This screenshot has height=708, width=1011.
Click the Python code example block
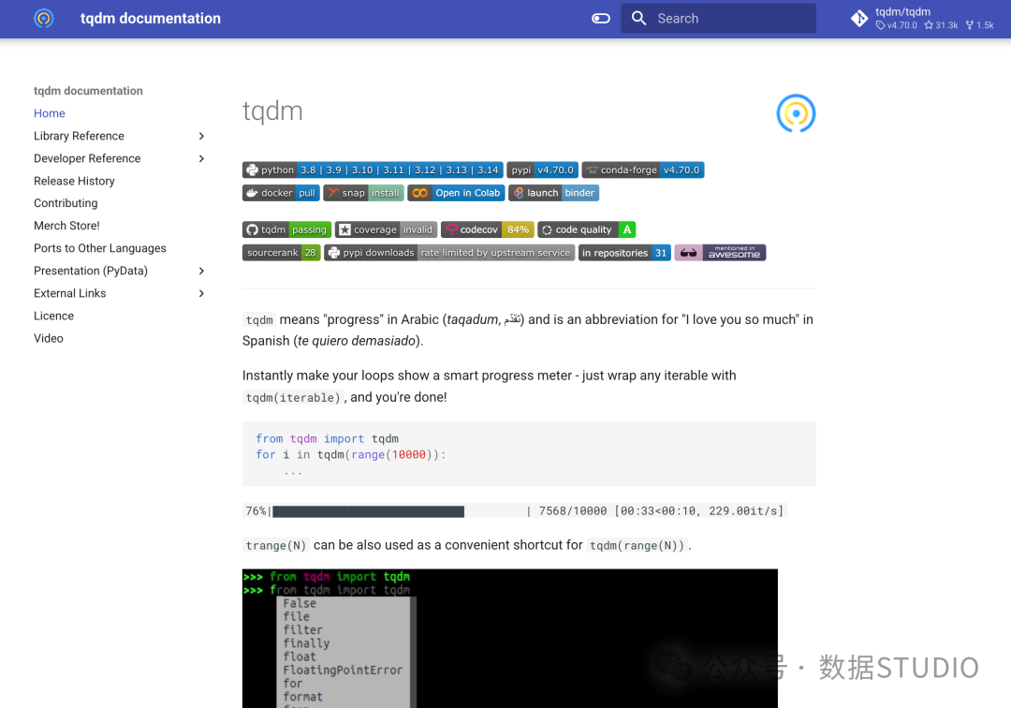pyautogui.click(x=529, y=454)
